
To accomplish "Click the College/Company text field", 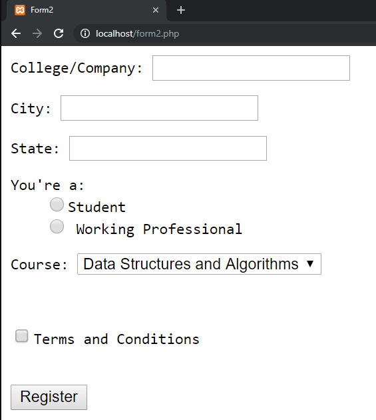I will pyautogui.click(x=251, y=68).
